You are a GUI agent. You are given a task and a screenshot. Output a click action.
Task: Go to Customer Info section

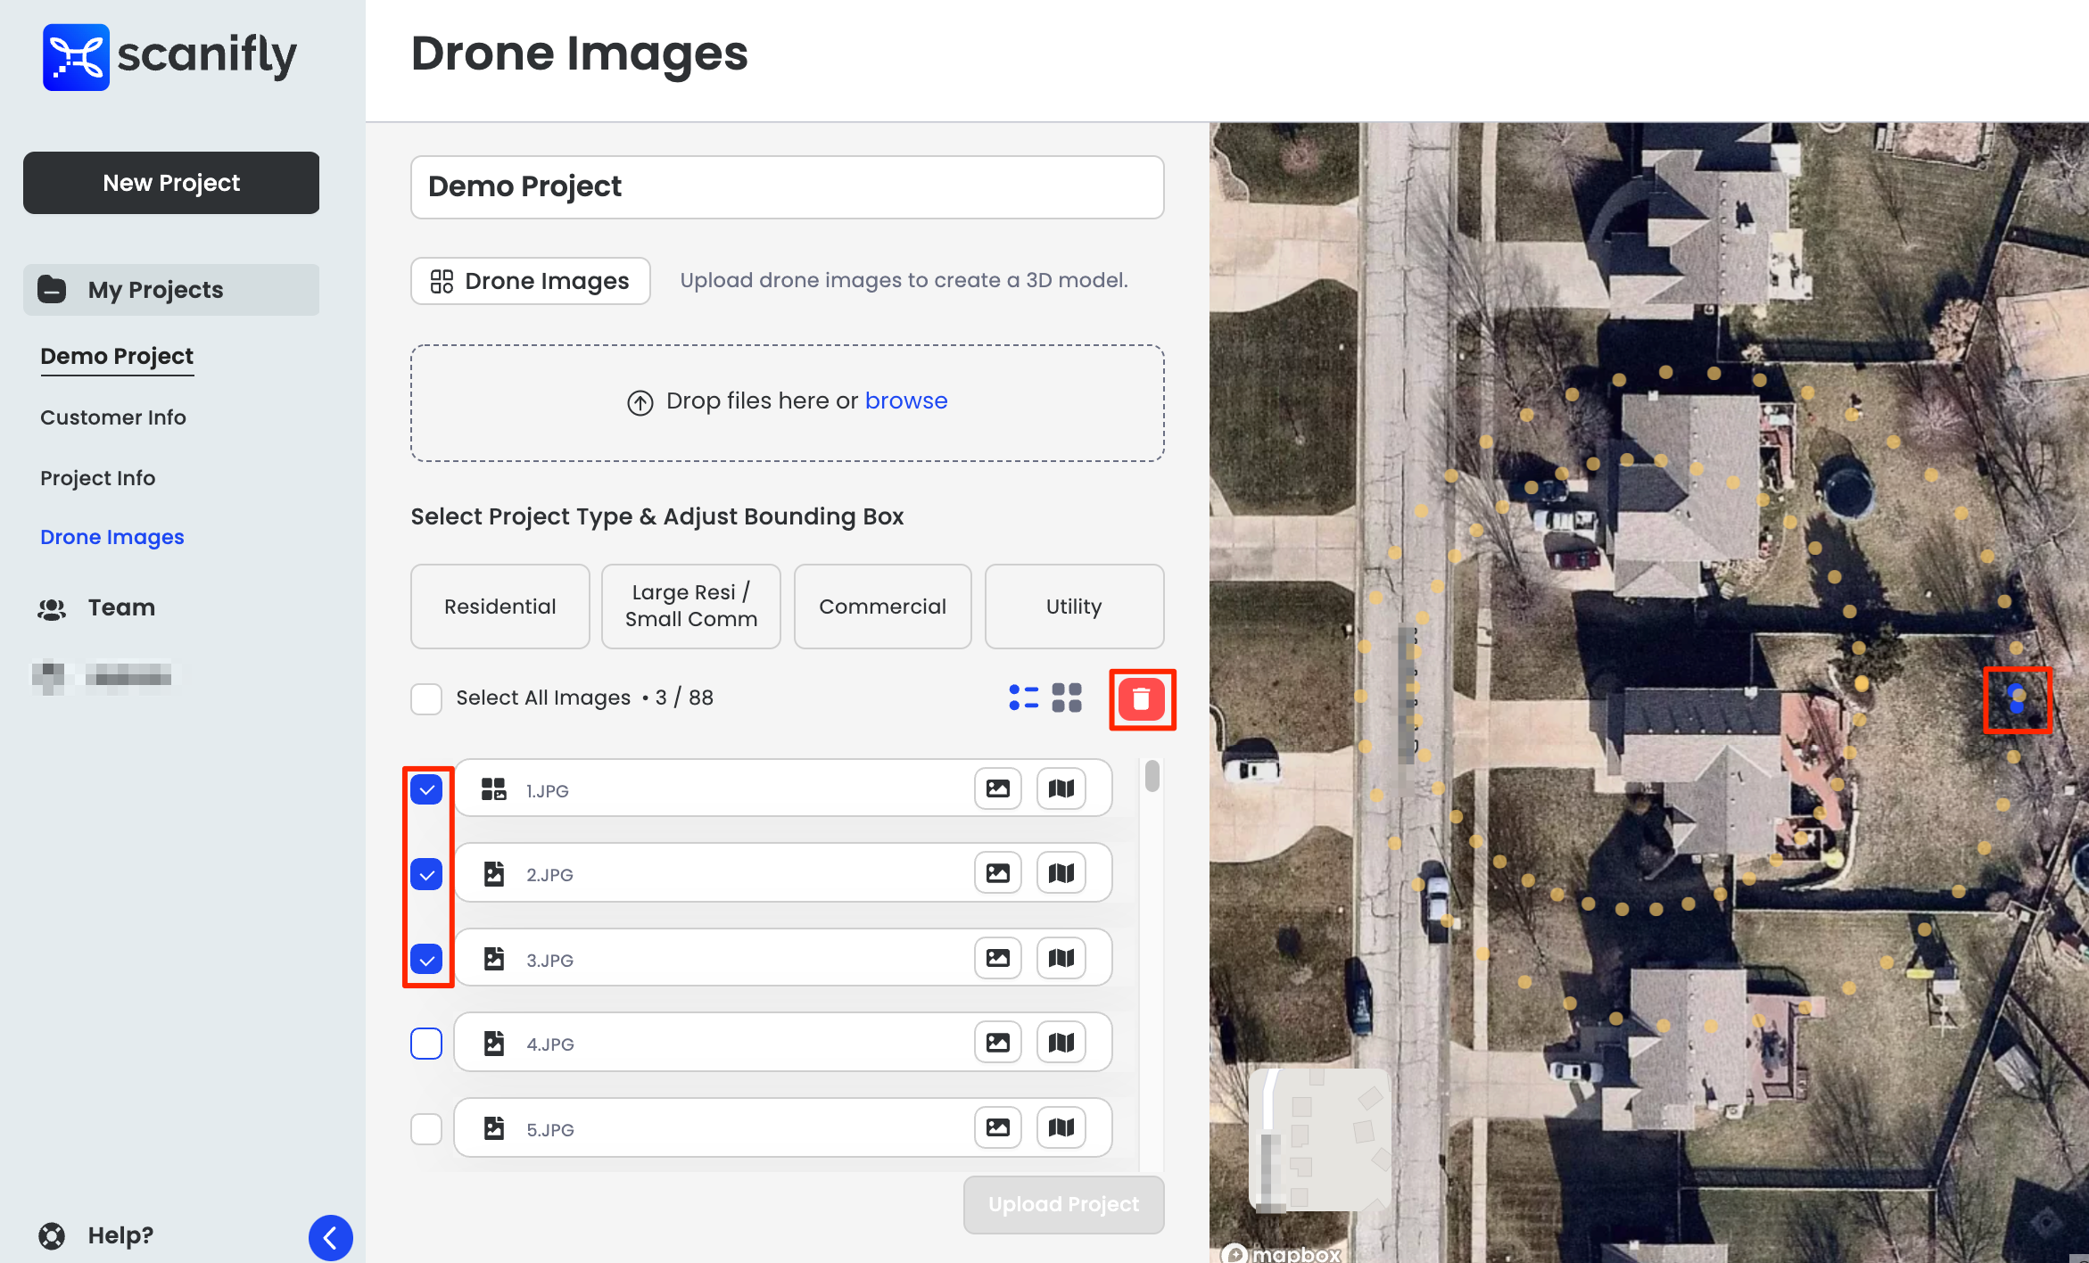pyautogui.click(x=113, y=417)
